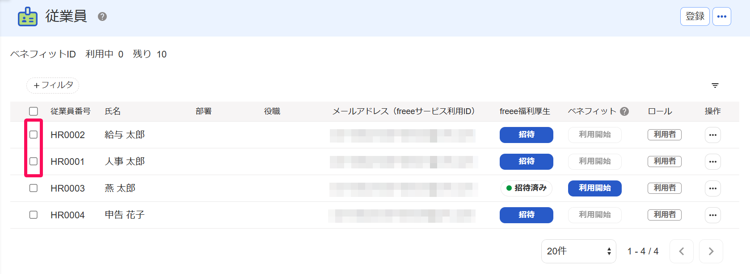Open the column filter settings icon
Screen dimensions: 750x274
[715, 85]
